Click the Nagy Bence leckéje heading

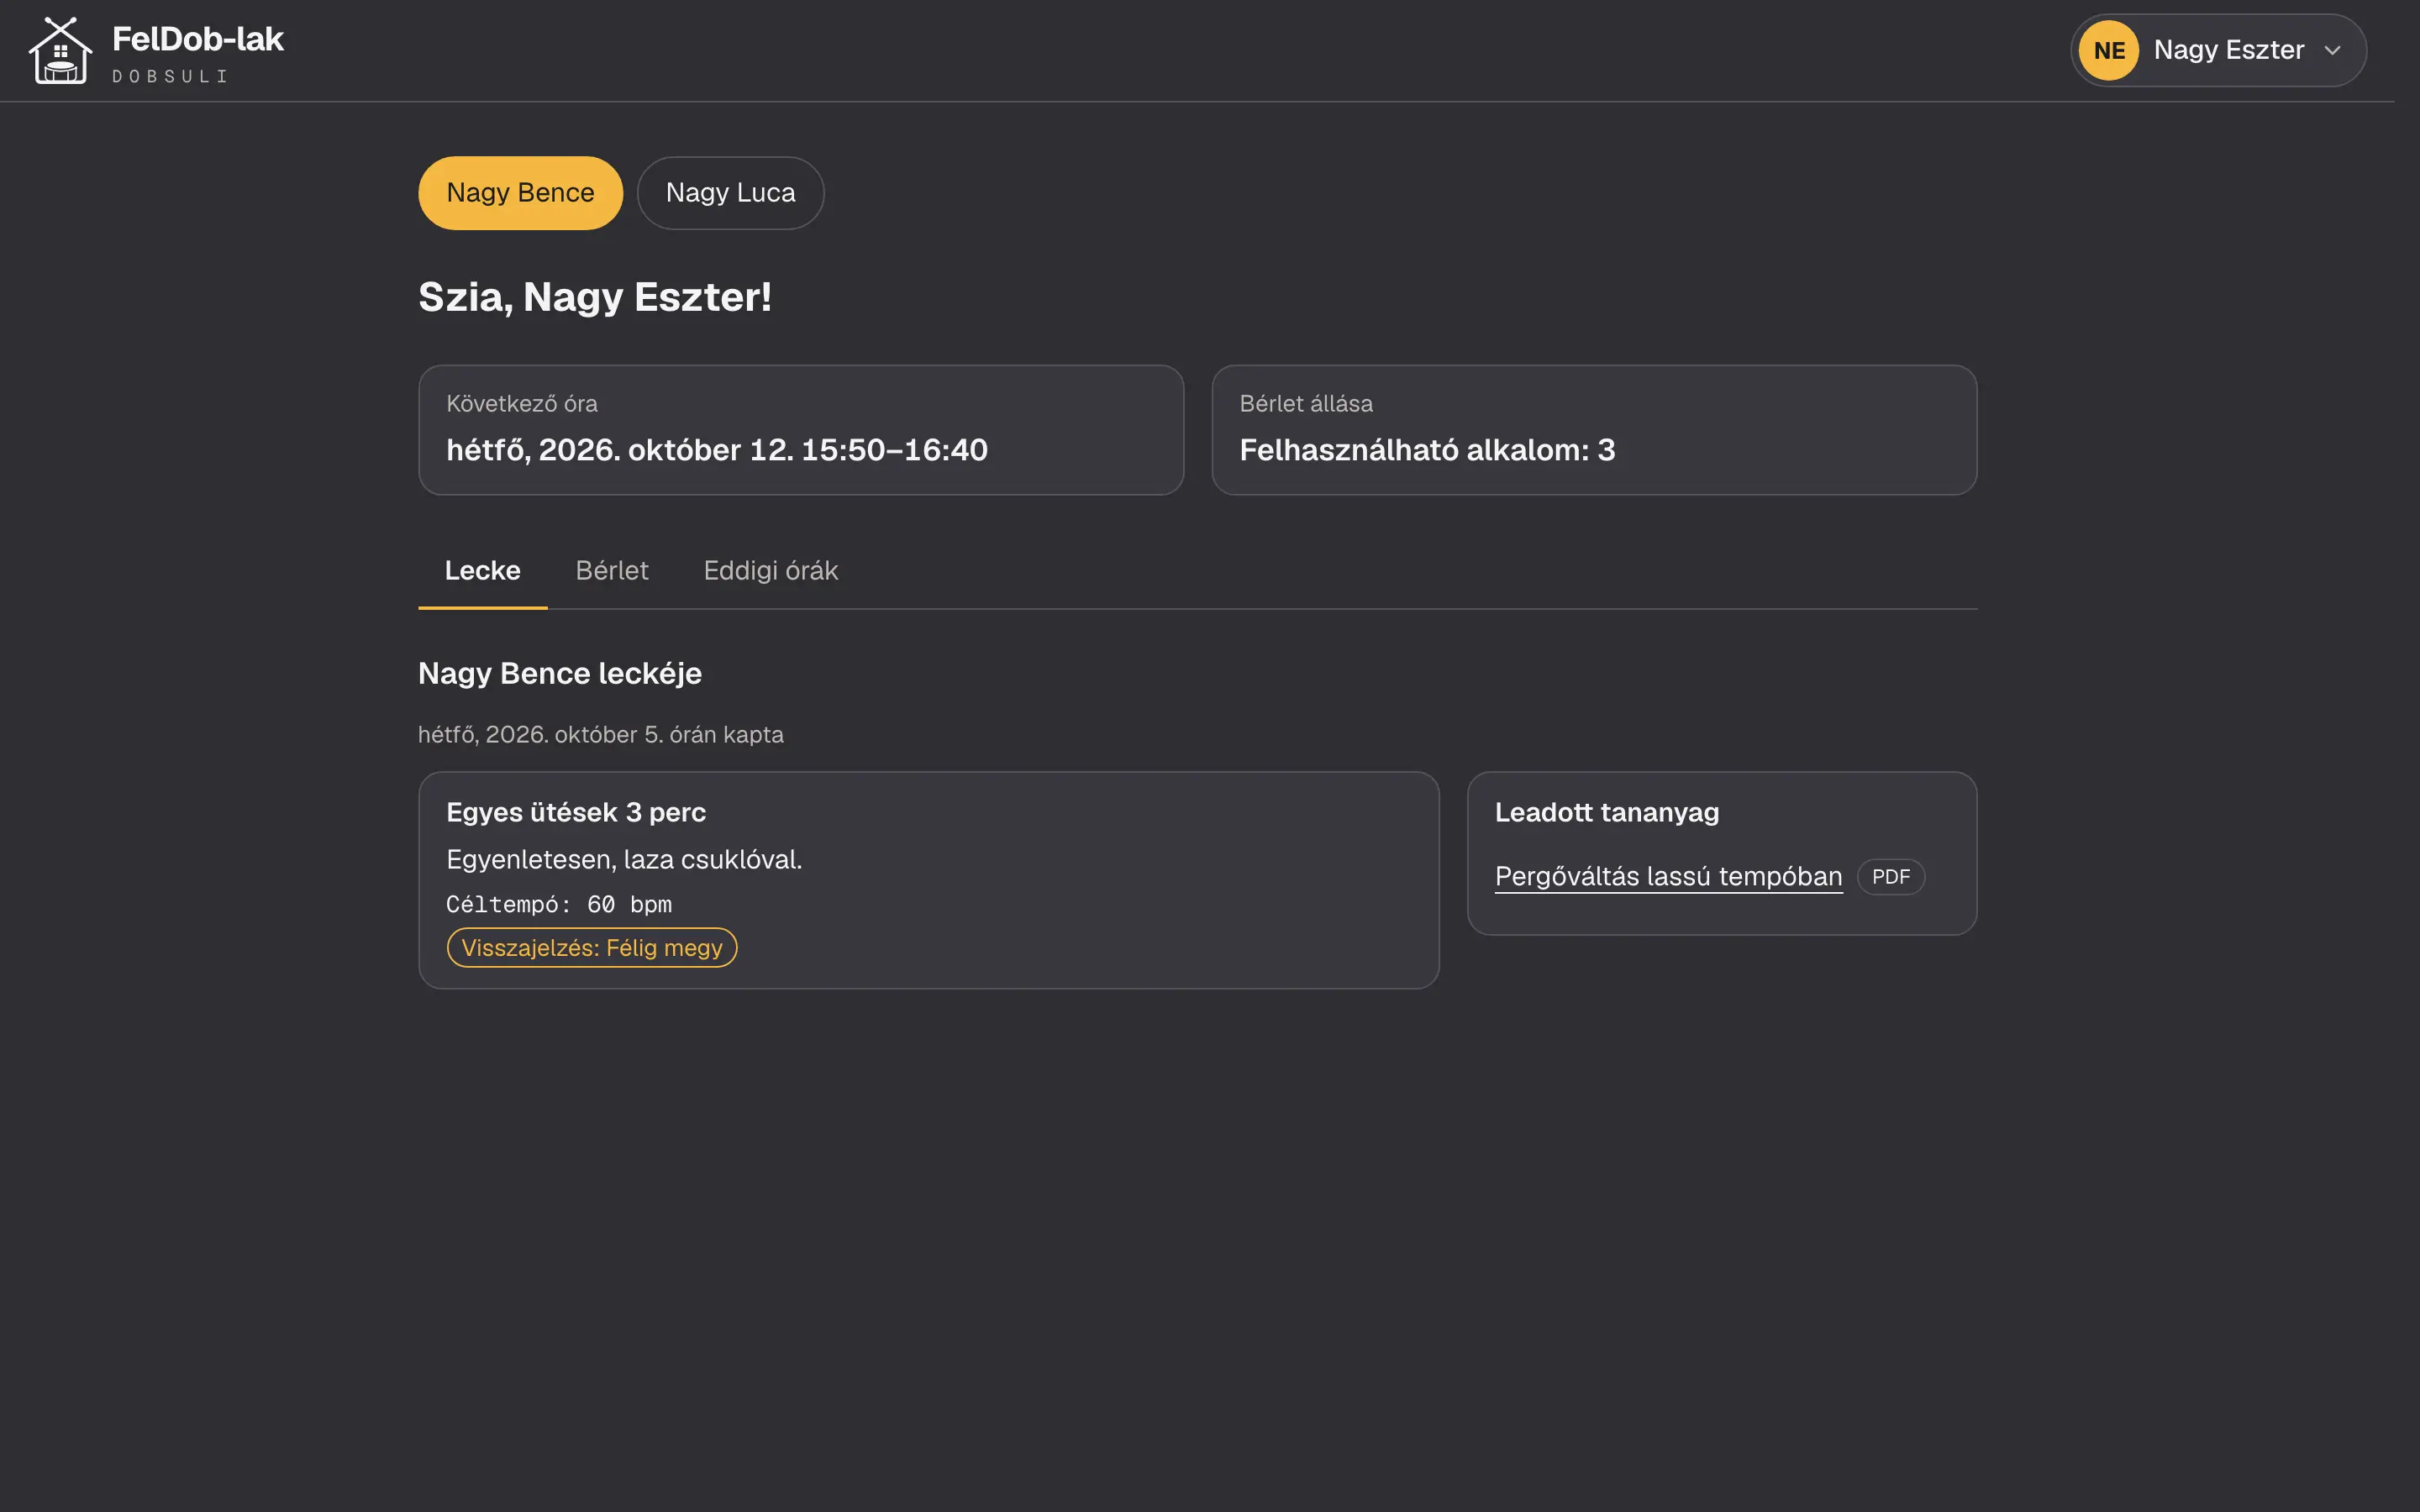(559, 674)
